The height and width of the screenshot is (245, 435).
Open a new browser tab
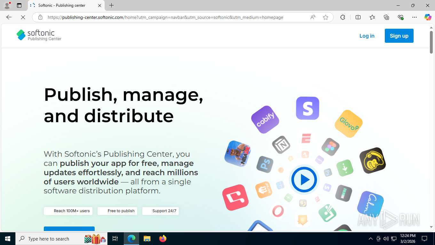pyautogui.click(x=111, y=5)
